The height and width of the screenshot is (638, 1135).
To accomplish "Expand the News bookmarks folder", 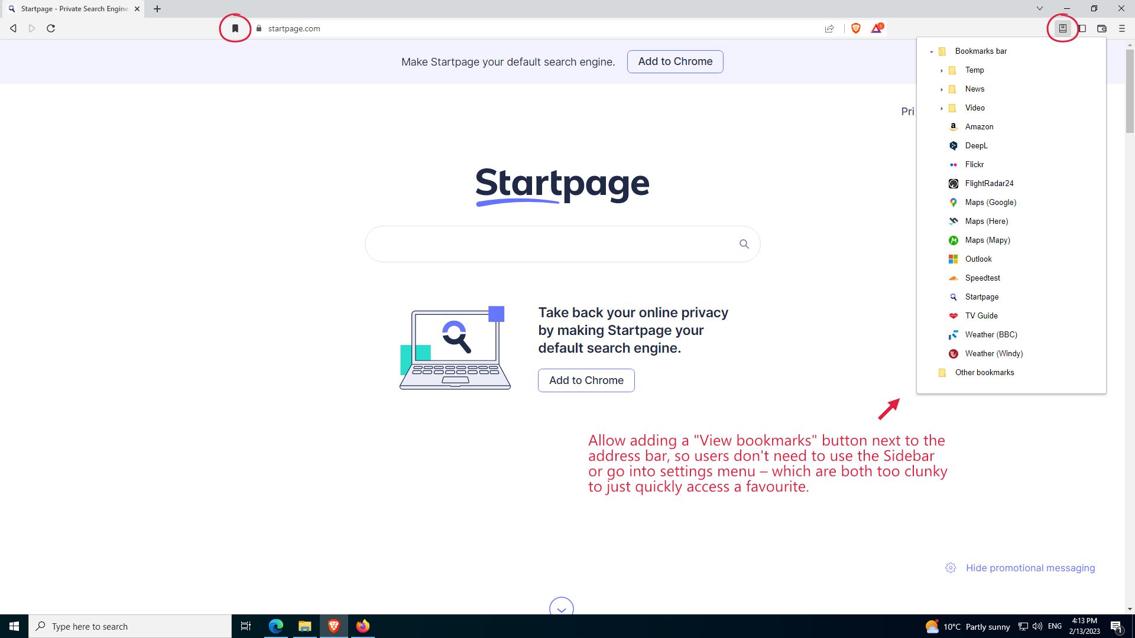I will pos(942,89).
